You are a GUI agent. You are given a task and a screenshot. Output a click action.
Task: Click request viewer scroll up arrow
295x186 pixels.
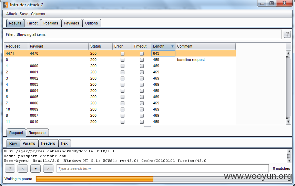pyautogui.click(x=289, y=151)
